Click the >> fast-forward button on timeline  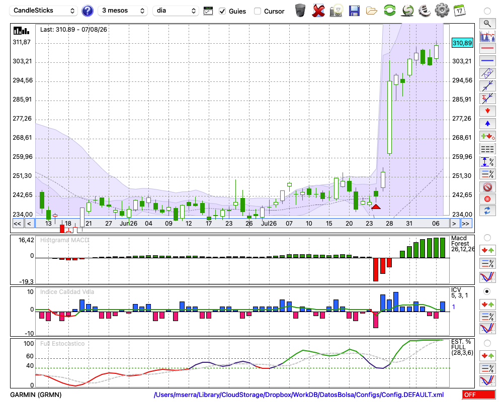(x=465, y=224)
